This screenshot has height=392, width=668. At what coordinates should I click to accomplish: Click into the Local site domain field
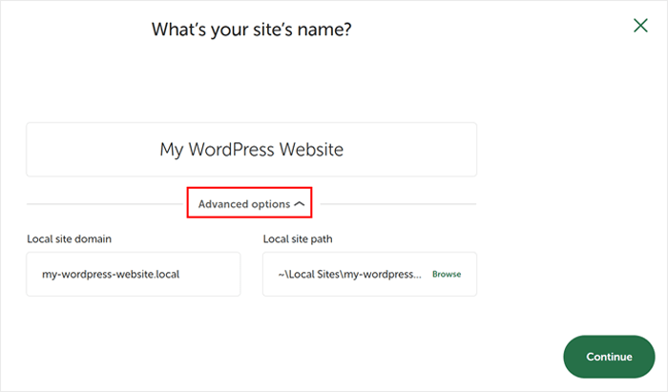click(134, 275)
